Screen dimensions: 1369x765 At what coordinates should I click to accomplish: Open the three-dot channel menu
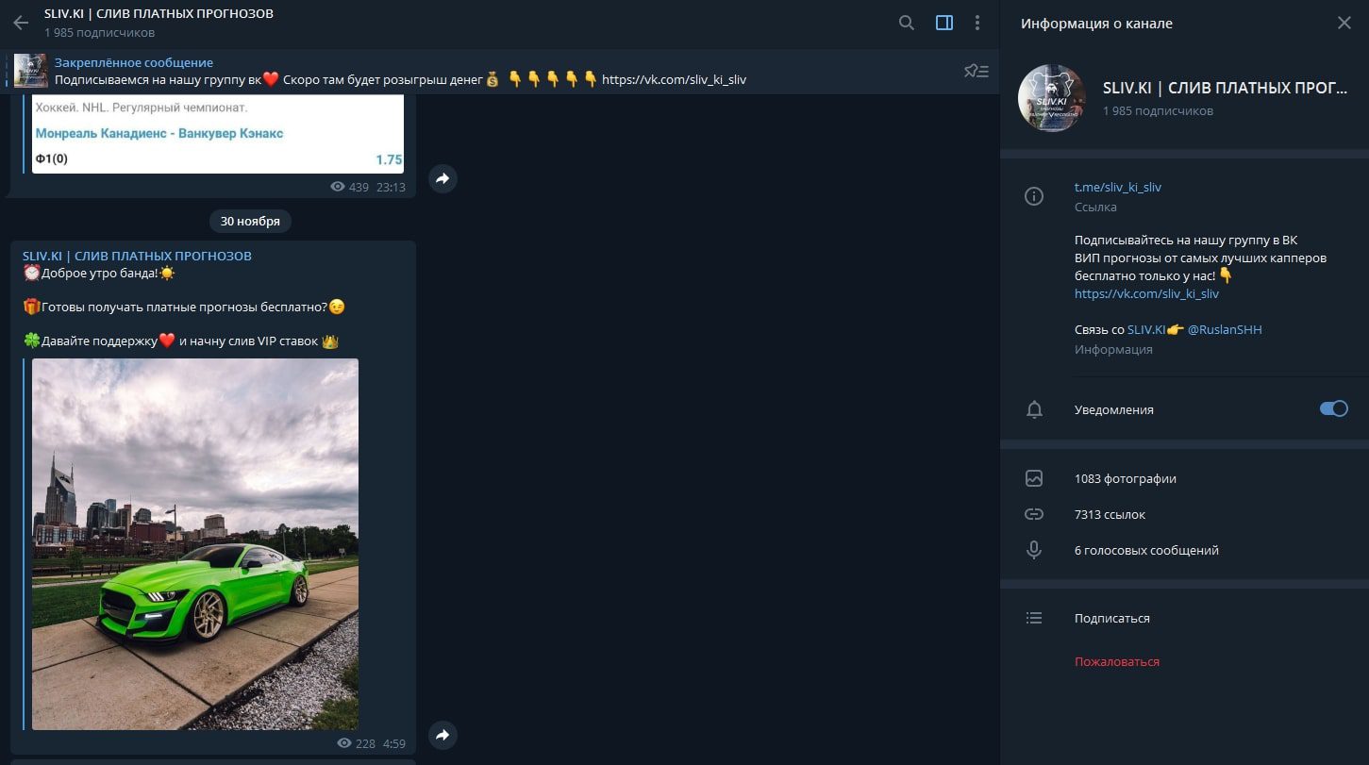tap(977, 23)
